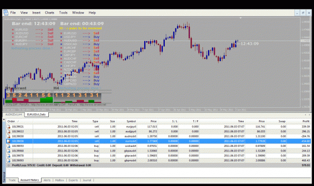Image resolution: width=314 pixels, height=186 pixels.
Task: Click the 12:43:09 countdown label on chart
Action: coord(249,44)
